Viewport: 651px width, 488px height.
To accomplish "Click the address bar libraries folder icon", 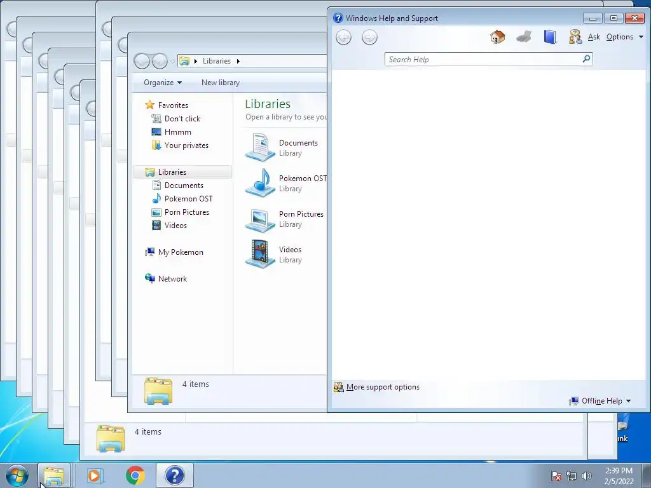I will 184,61.
